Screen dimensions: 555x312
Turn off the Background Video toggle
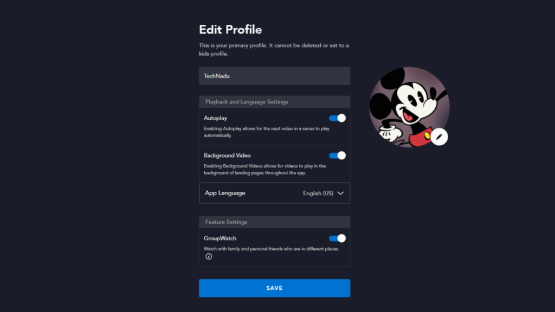[337, 155]
